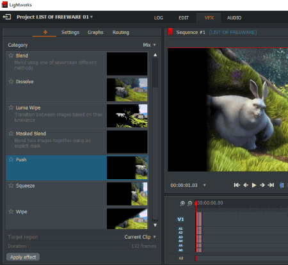Jump to the sequence start

click(x=237, y=185)
